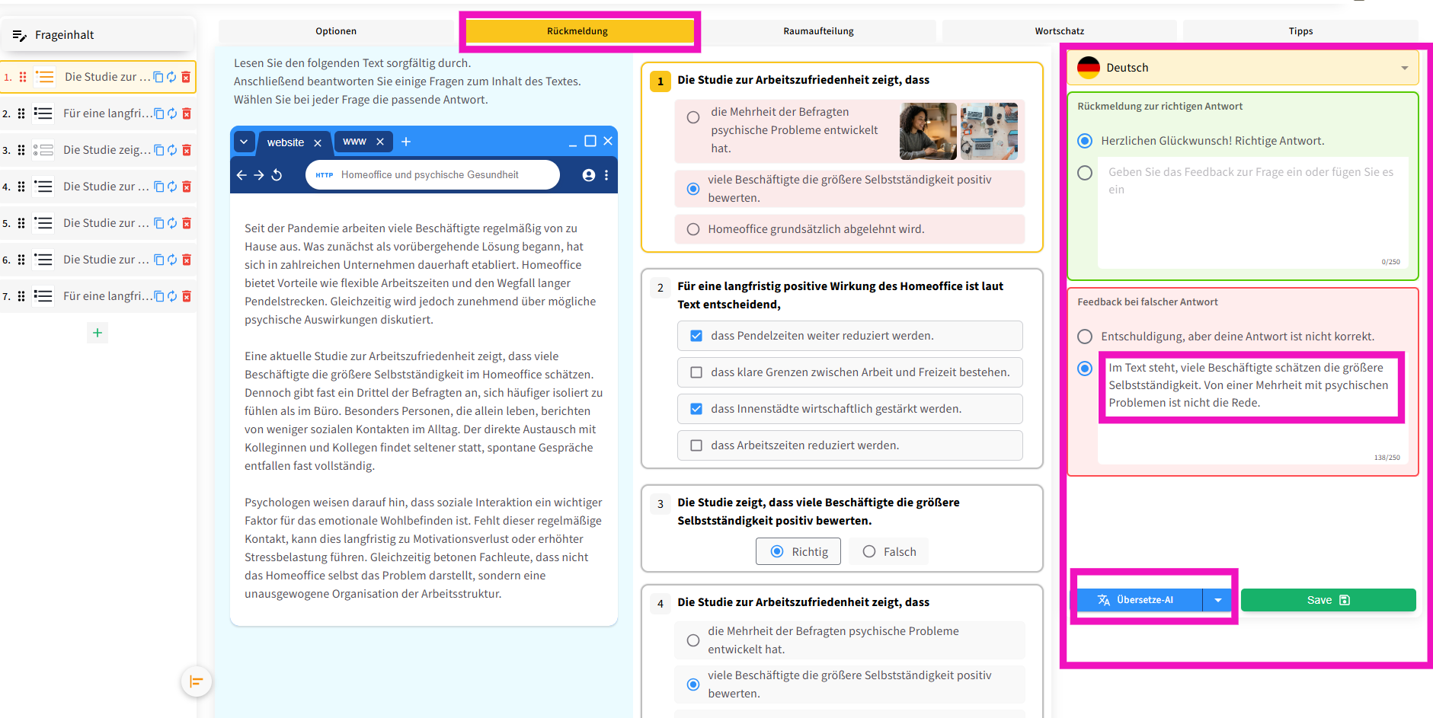Select 'Entschuldigung, aber deine Antwort ist nicht korrekt' option
Image resolution: width=1433 pixels, height=718 pixels.
click(x=1085, y=337)
